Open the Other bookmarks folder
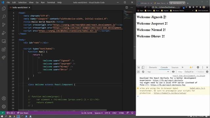The height and width of the screenshot is (118, 210). click(x=202, y=10)
